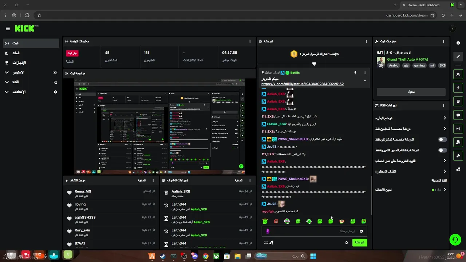Open Windows Start button on taskbar
Image resolution: width=466 pixels, height=262 pixels.
click(313, 256)
